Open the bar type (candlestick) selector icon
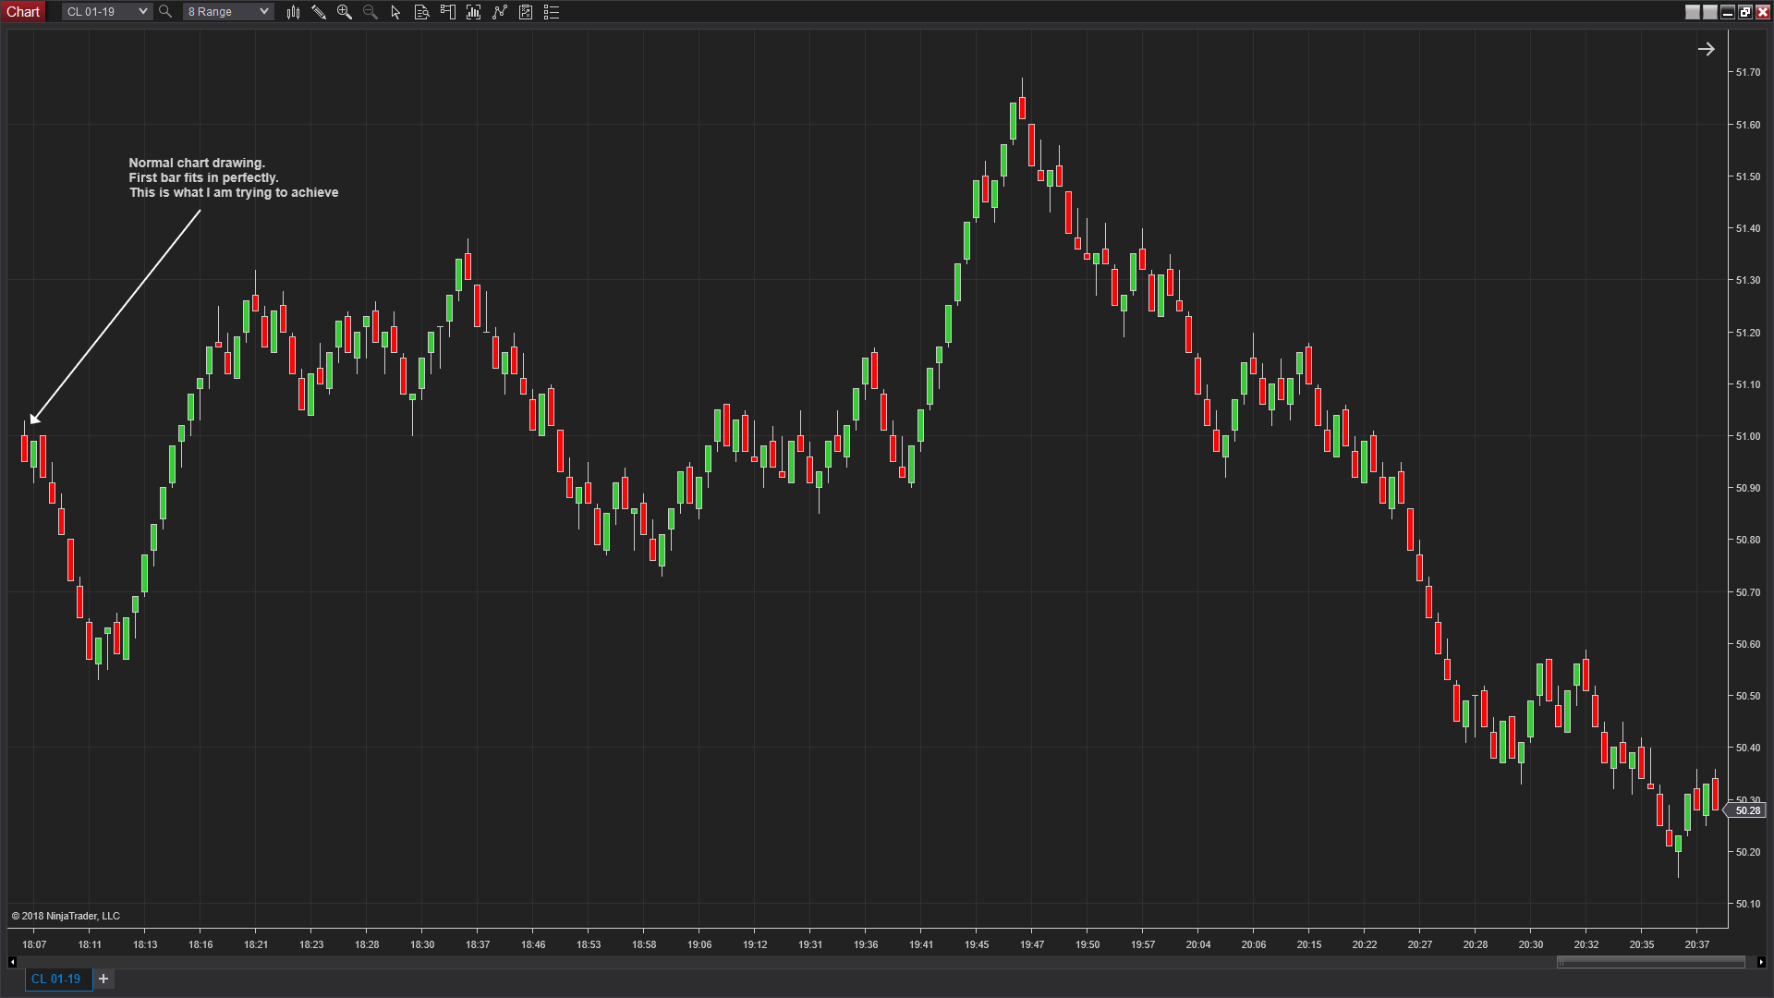Screen dimensions: 1774x998 click(x=293, y=12)
